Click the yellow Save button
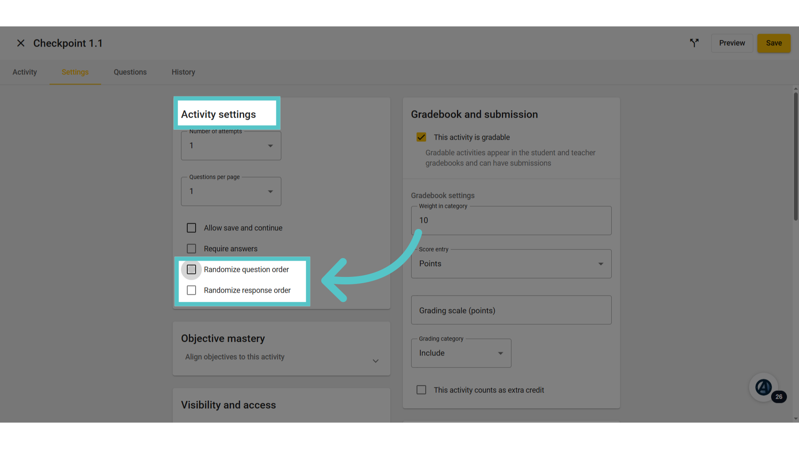 coord(774,43)
